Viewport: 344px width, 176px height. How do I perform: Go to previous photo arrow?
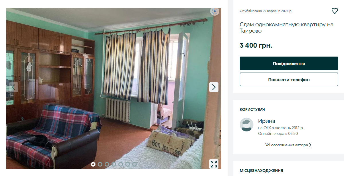pyautogui.click(x=14, y=87)
